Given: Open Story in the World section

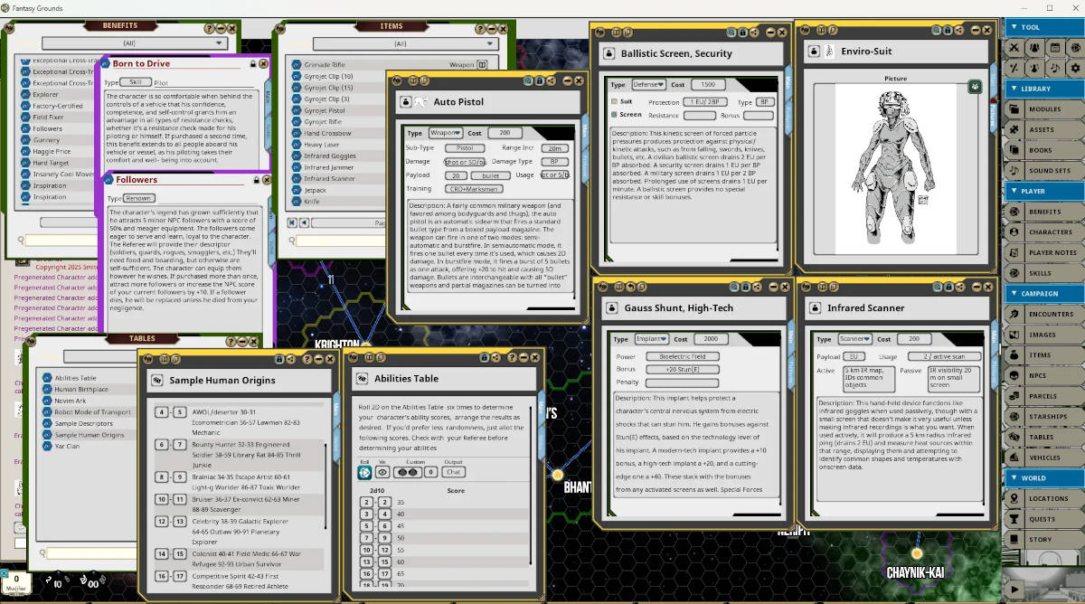Looking at the screenshot, I should pos(1044,540).
